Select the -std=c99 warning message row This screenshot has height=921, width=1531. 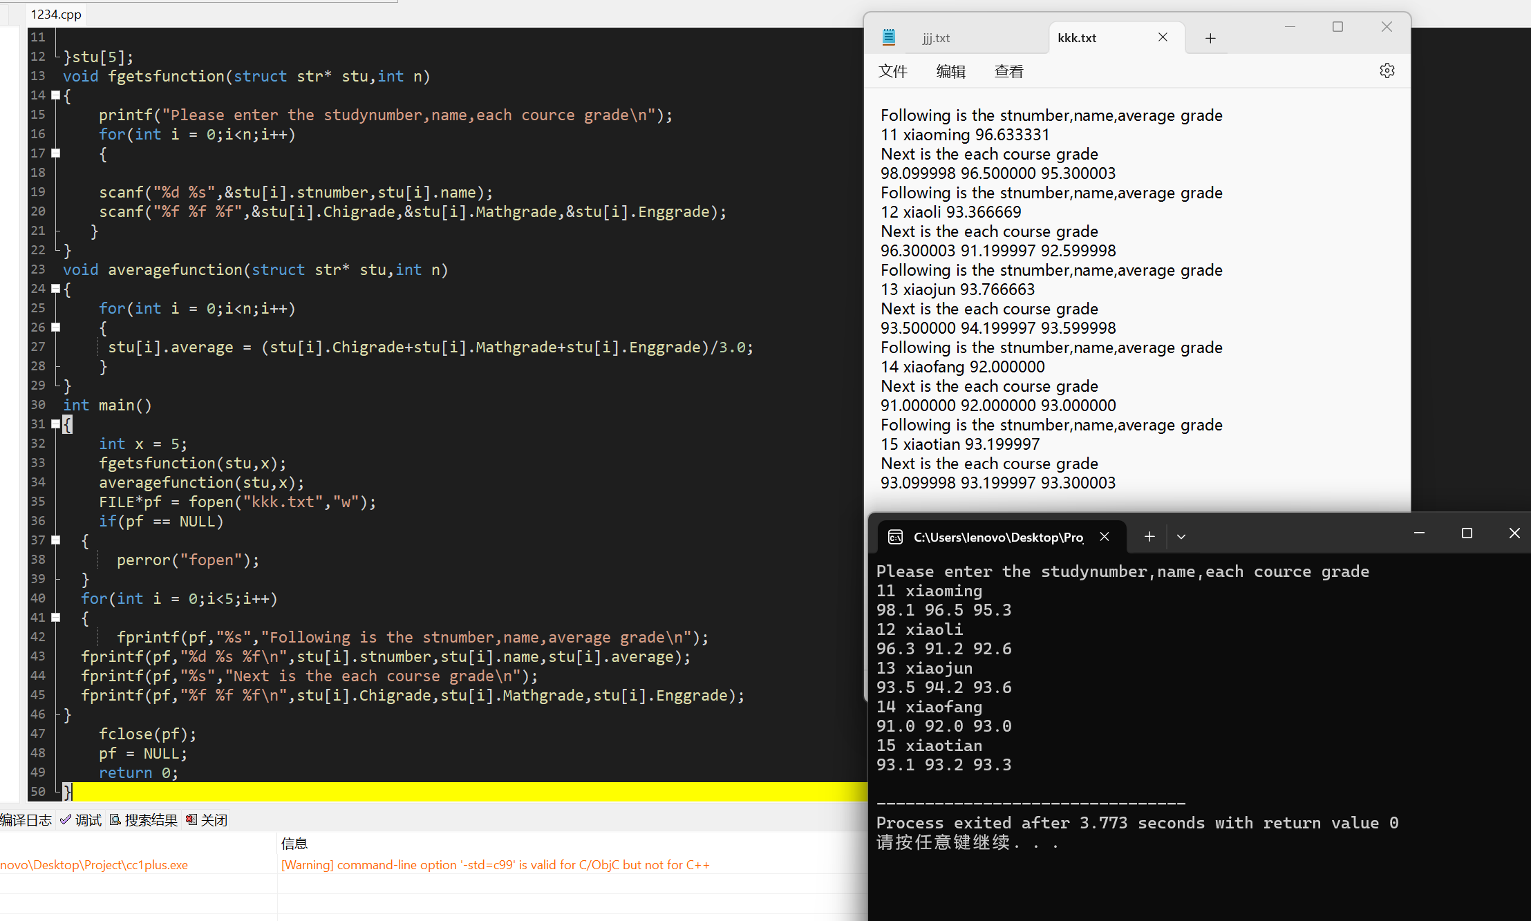coord(495,865)
